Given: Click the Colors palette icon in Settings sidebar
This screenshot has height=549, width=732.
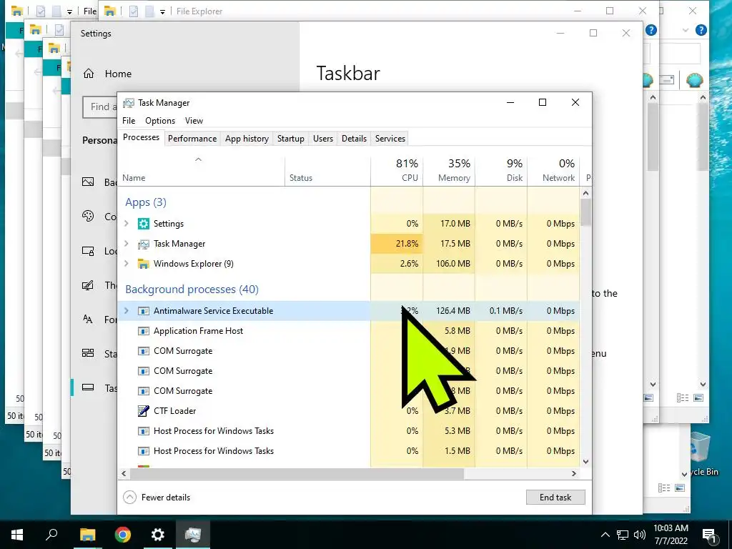Looking at the screenshot, I should [88, 216].
